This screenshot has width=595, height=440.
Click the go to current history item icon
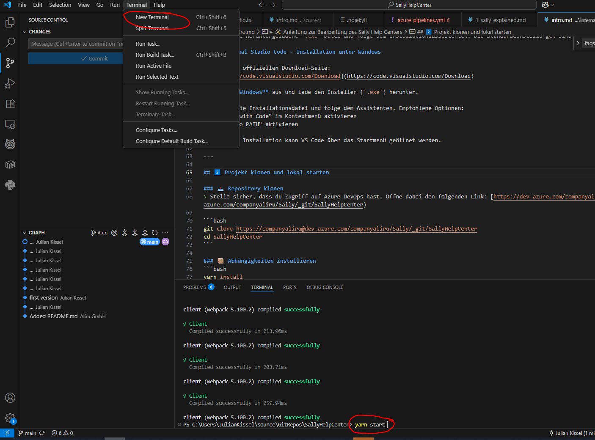click(114, 233)
